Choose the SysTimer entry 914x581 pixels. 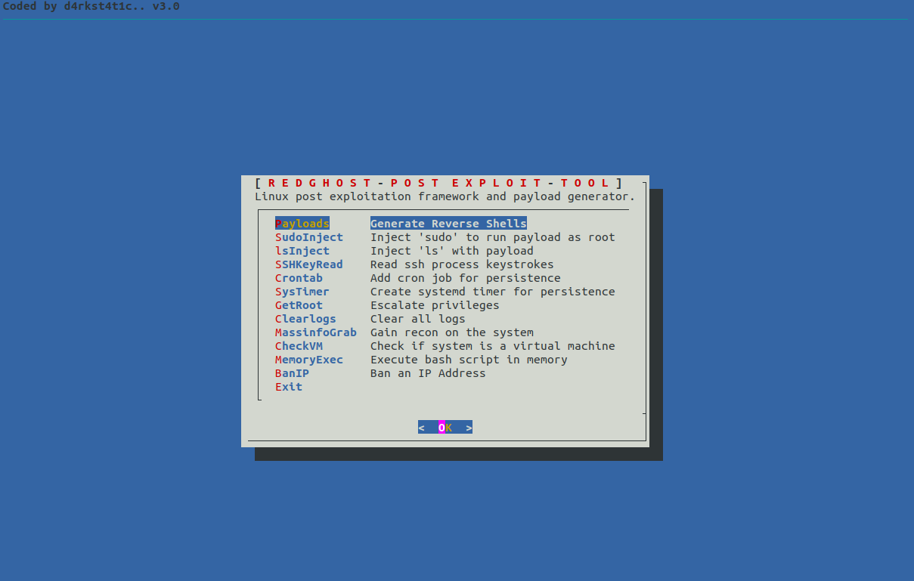click(302, 292)
